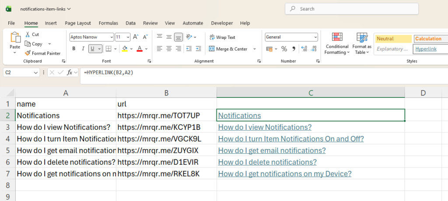
Task: Align text left
Action: pos(159,49)
